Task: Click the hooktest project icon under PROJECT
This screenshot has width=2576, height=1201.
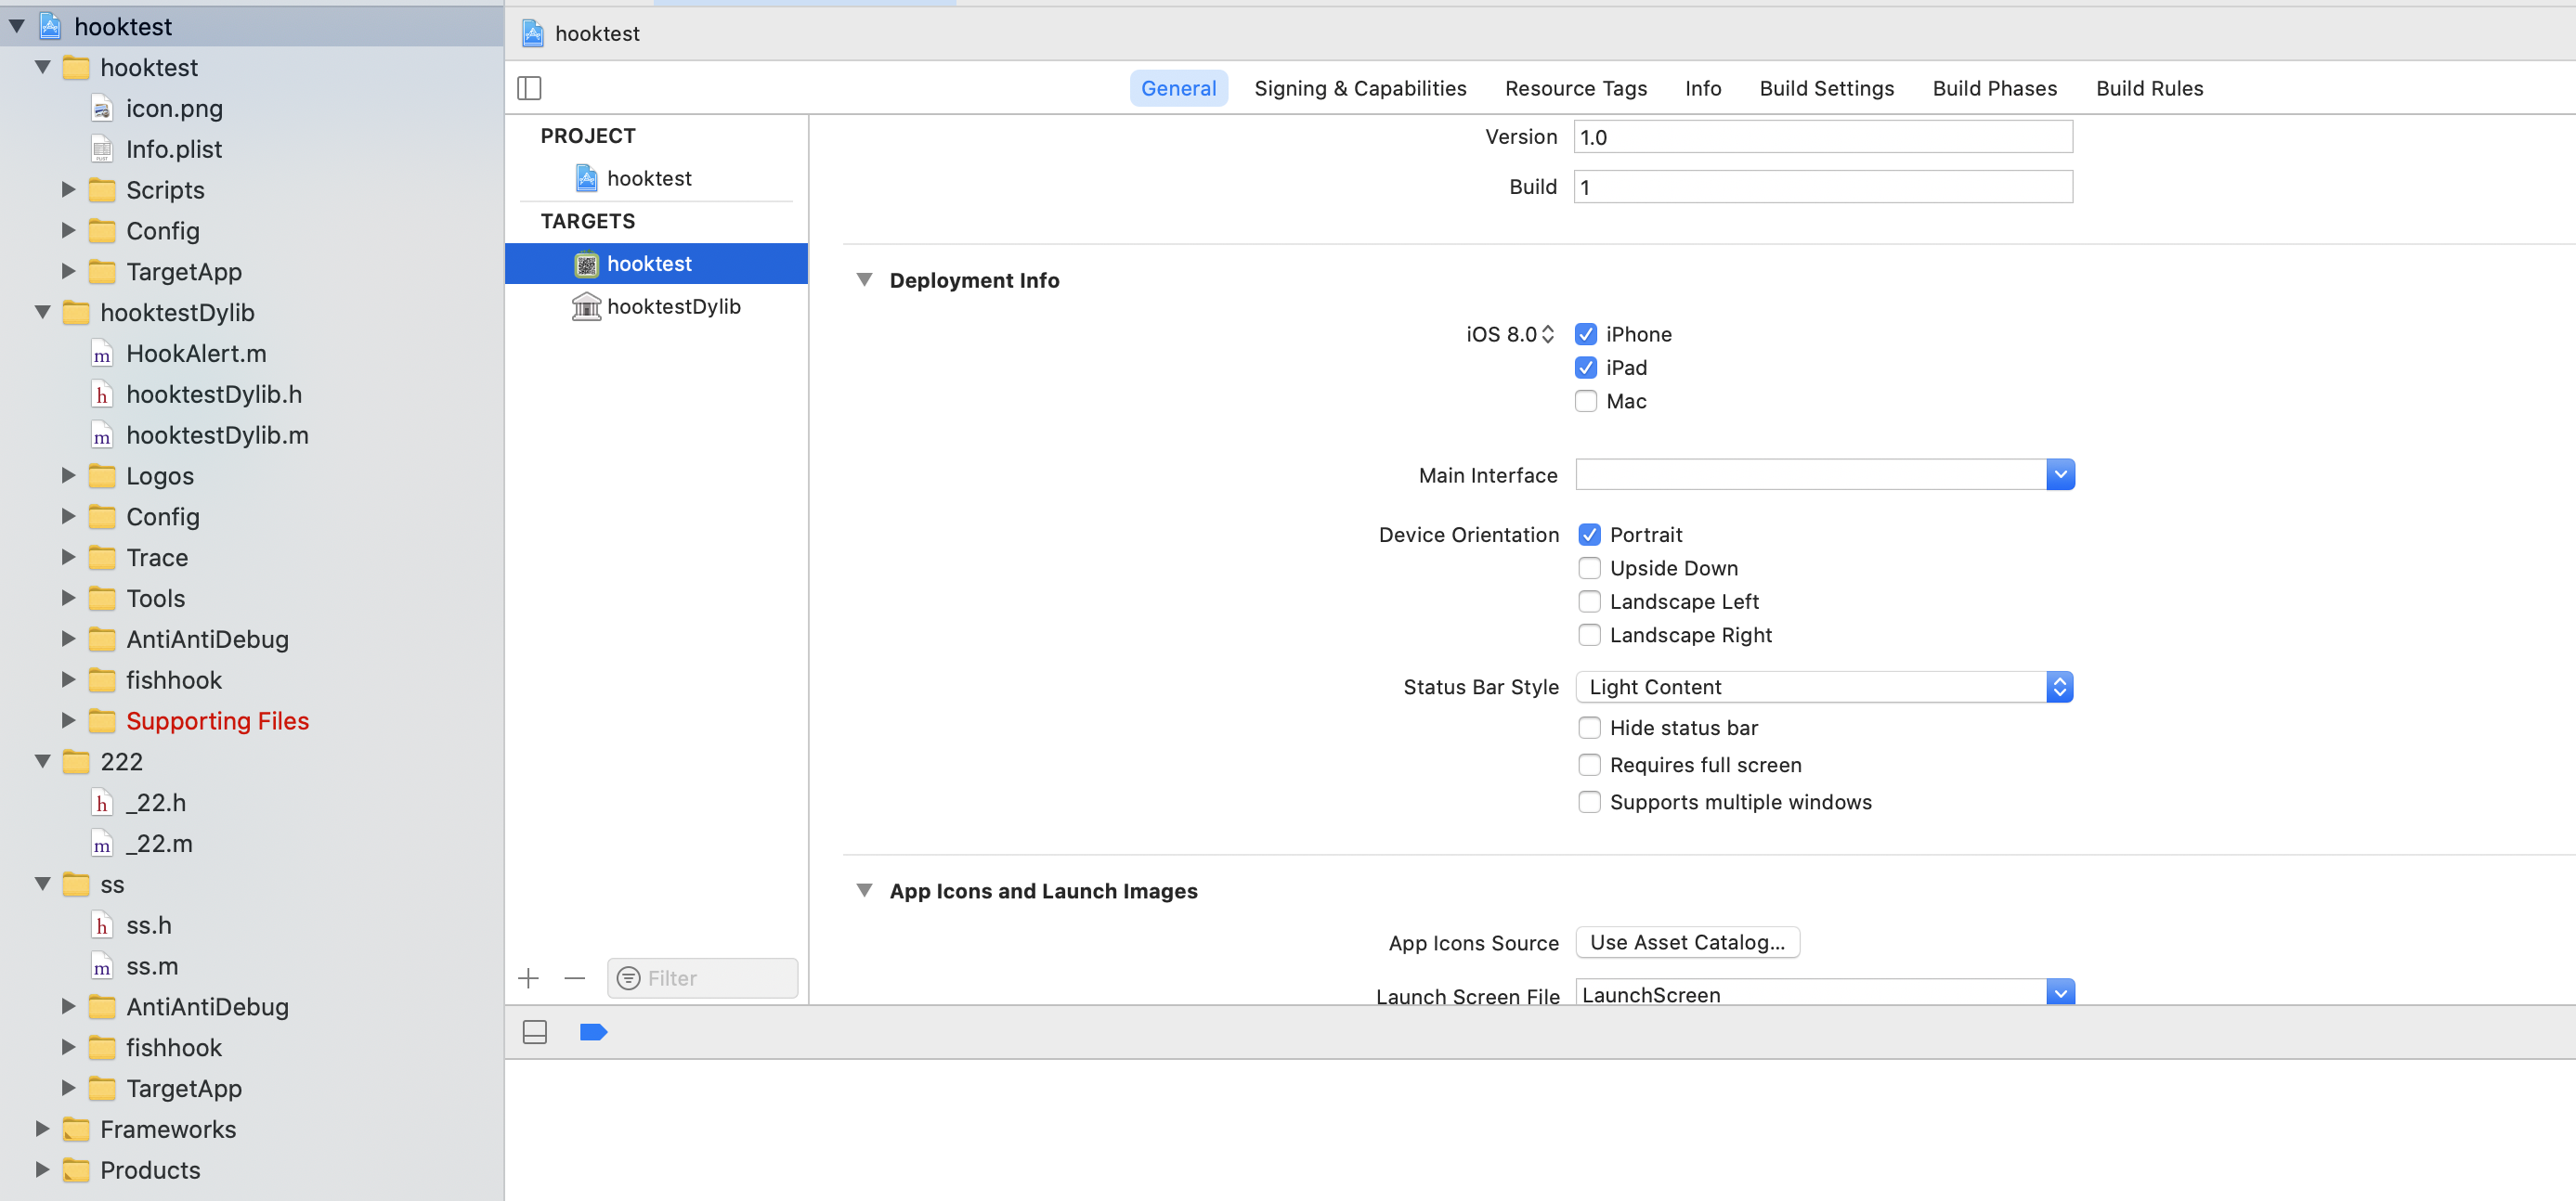Action: click(x=586, y=178)
